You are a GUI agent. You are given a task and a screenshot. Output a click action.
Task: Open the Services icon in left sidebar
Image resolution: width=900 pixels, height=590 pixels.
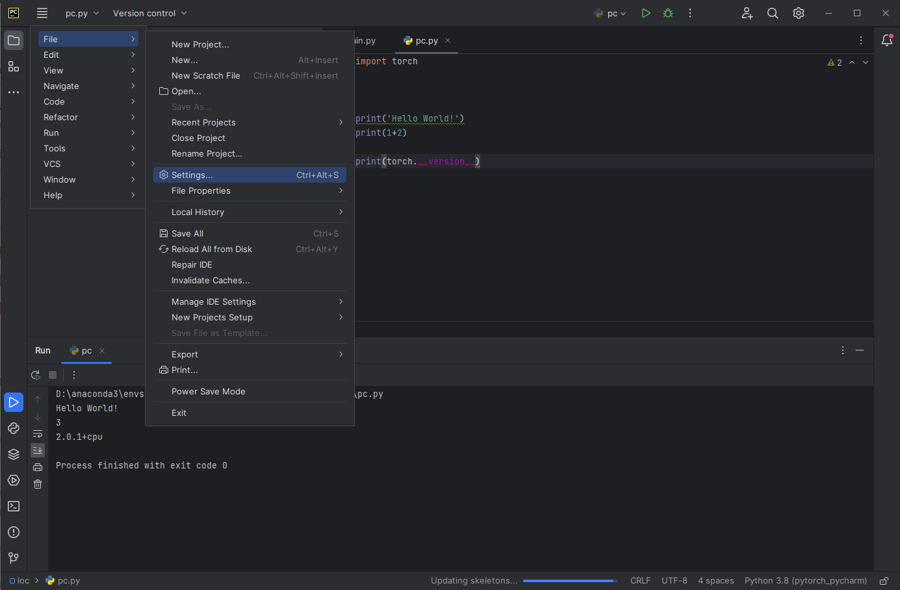(x=14, y=480)
